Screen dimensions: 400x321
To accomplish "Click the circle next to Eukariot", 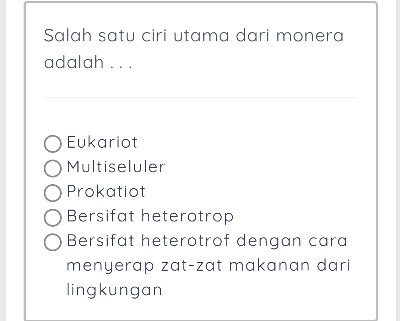I will tap(52, 144).
